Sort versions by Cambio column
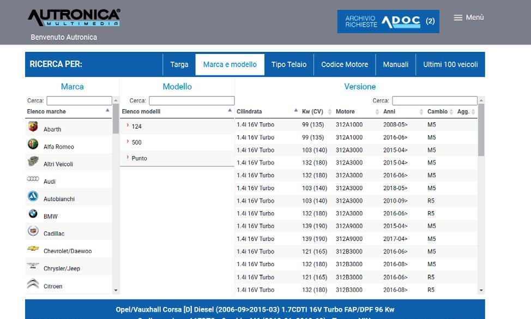The width and height of the screenshot is (531, 319). pos(441,111)
